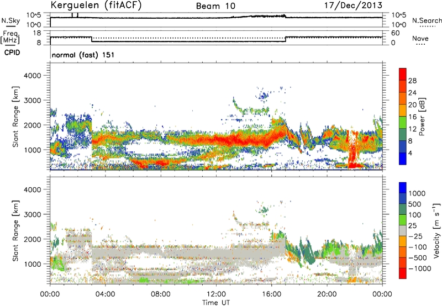Image resolution: width=442 pixels, height=306 pixels.
Task: Click the "1000" tick on Velocity colorbar
Action: coord(417,193)
